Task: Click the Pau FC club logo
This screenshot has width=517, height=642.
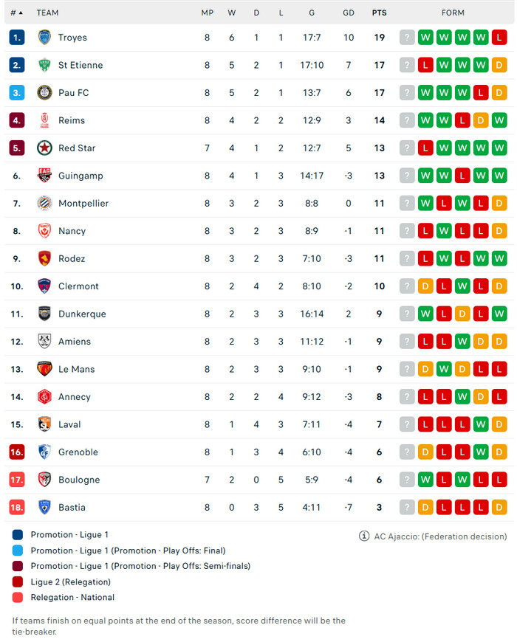Action: coord(44,93)
